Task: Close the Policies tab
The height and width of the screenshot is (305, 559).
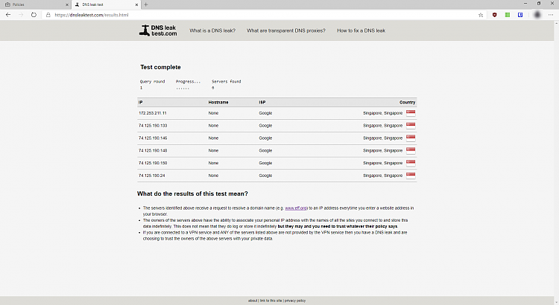Action: tap(66, 4)
